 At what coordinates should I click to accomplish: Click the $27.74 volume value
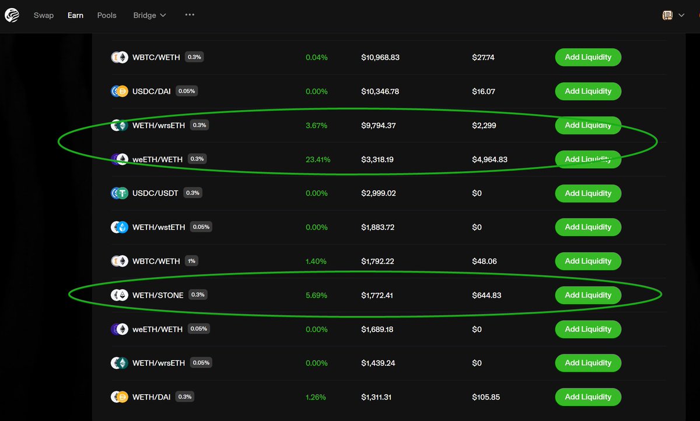click(484, 57)
